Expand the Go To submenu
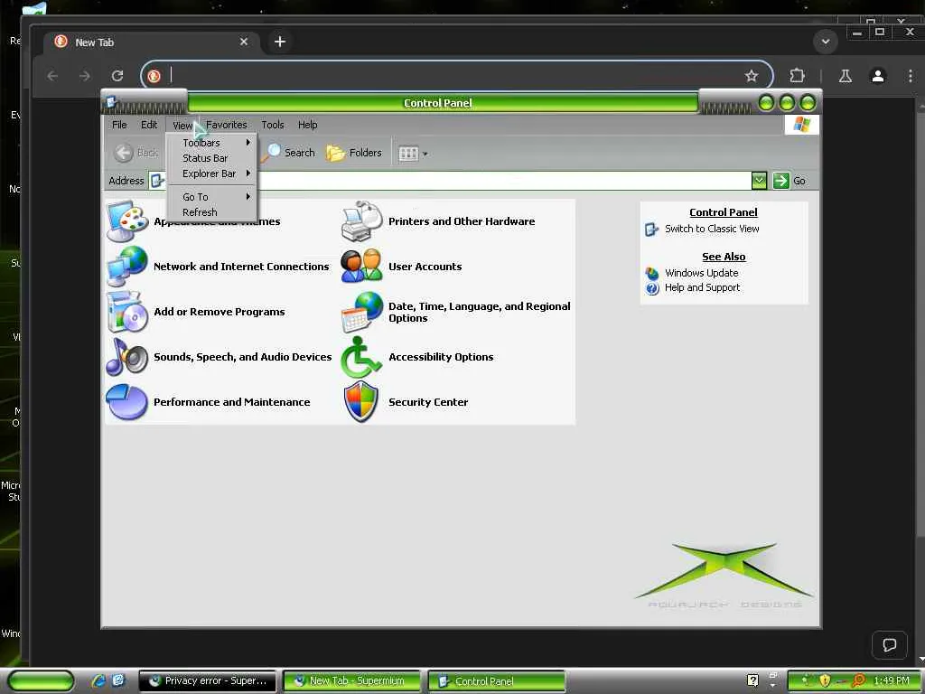This screenshot has height=694, width=925. (212, 196)
